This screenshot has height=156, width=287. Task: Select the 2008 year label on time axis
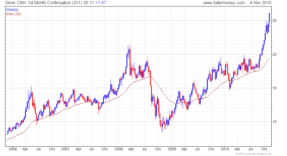(119, 149)
